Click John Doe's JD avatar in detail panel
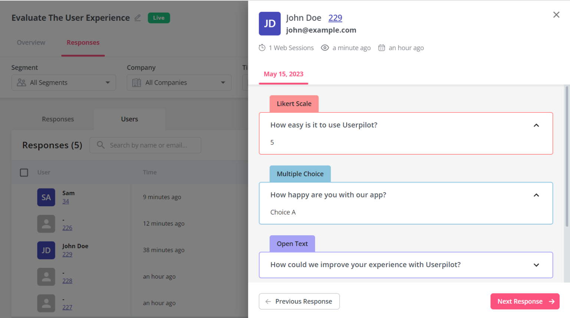This screenshot has width=570, height=318. tap(270, 23)
